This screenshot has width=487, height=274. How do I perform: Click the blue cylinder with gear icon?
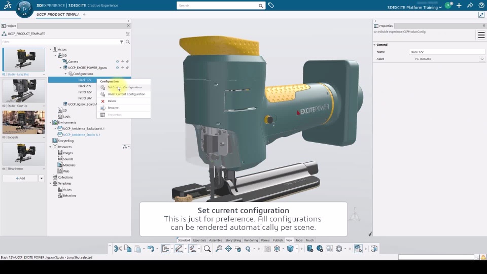(x=310, y=249)
